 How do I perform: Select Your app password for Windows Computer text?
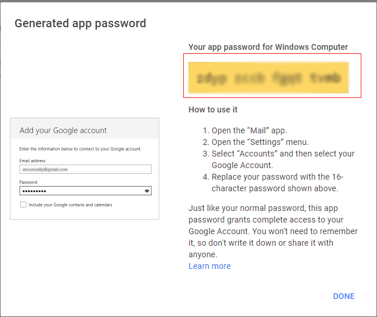point(268,47)
